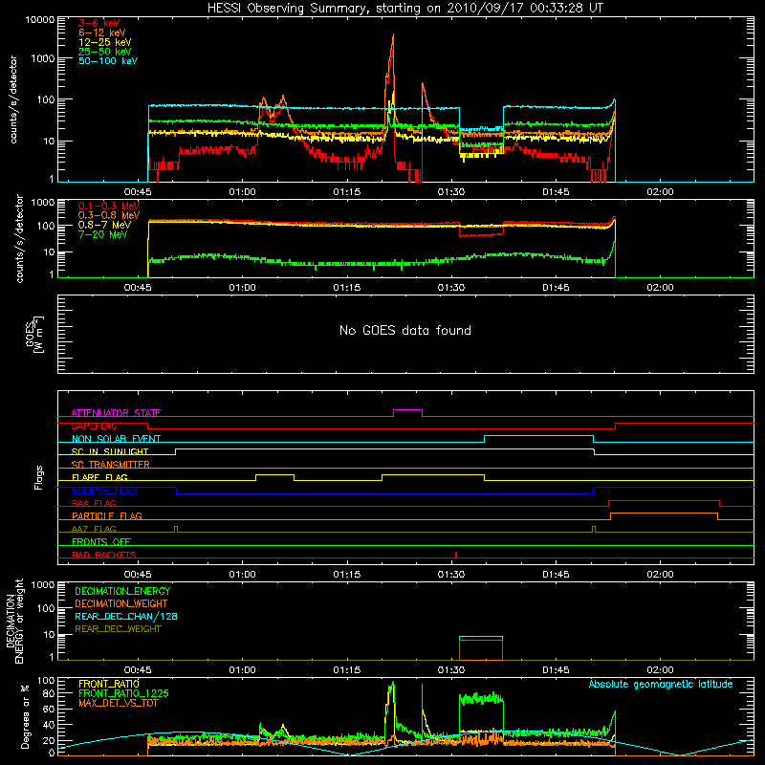Click the raised SAA_FLAG segment
The image size is (765, 765).
point(664,500)
